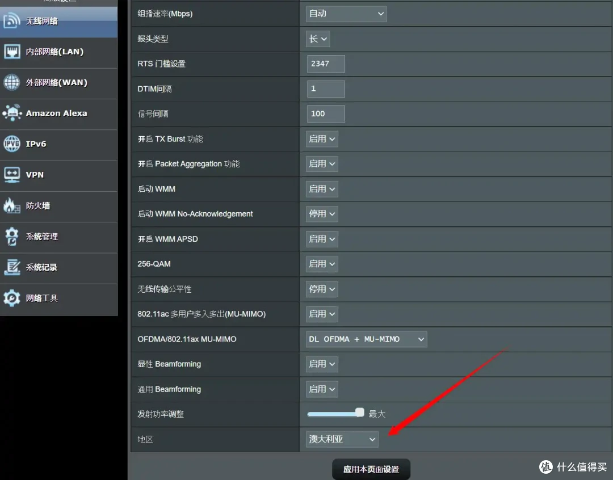Open the 组播速率(Mbps) dropdown
The height and width of the screenshot is (480, 613).
346,14
